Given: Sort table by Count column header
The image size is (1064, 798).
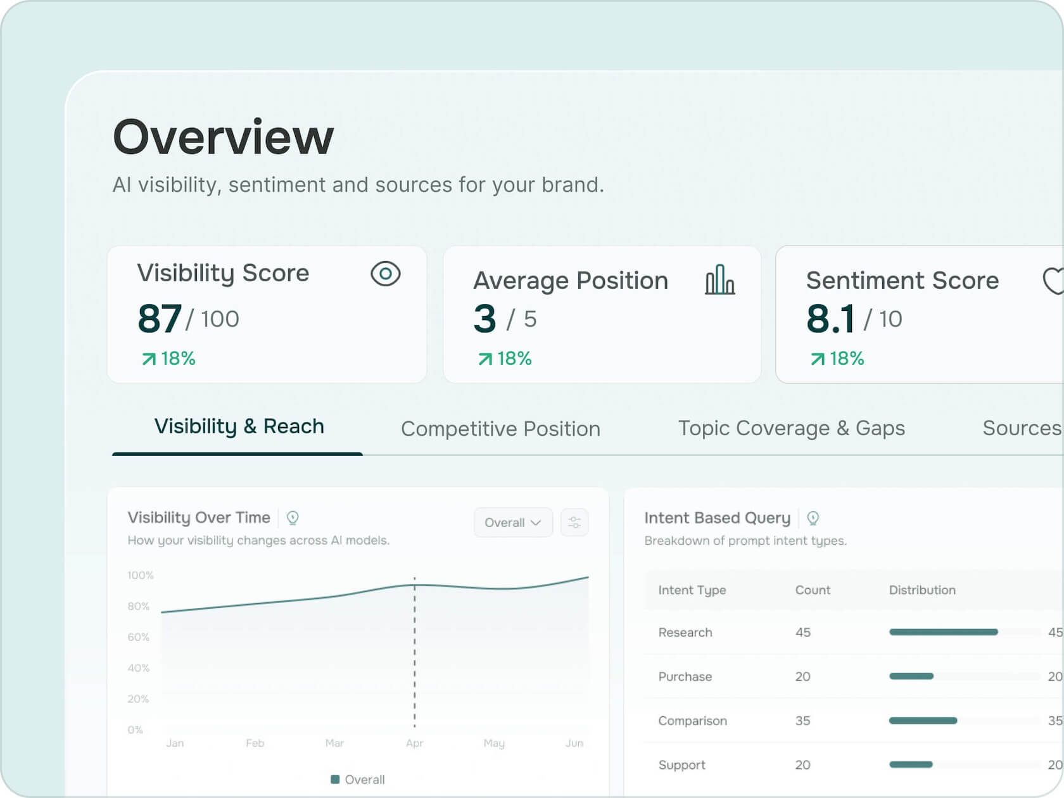Looking at the screenshot, I should tap(812, 590).
